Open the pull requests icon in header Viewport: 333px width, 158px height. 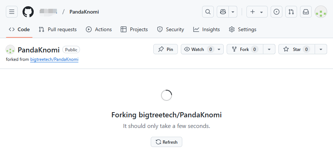(x=291, y=12)
